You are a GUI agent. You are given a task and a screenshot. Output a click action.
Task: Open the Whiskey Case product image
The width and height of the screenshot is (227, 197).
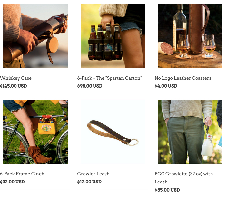pos(35,36)
